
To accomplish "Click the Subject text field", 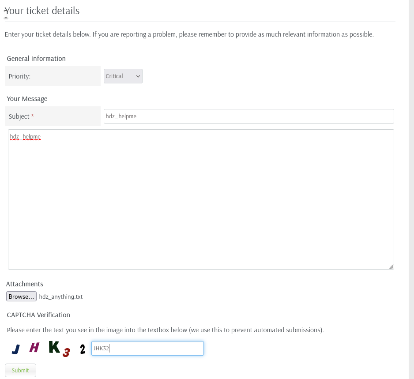I will pyautogui.click(x=248, y=116).
